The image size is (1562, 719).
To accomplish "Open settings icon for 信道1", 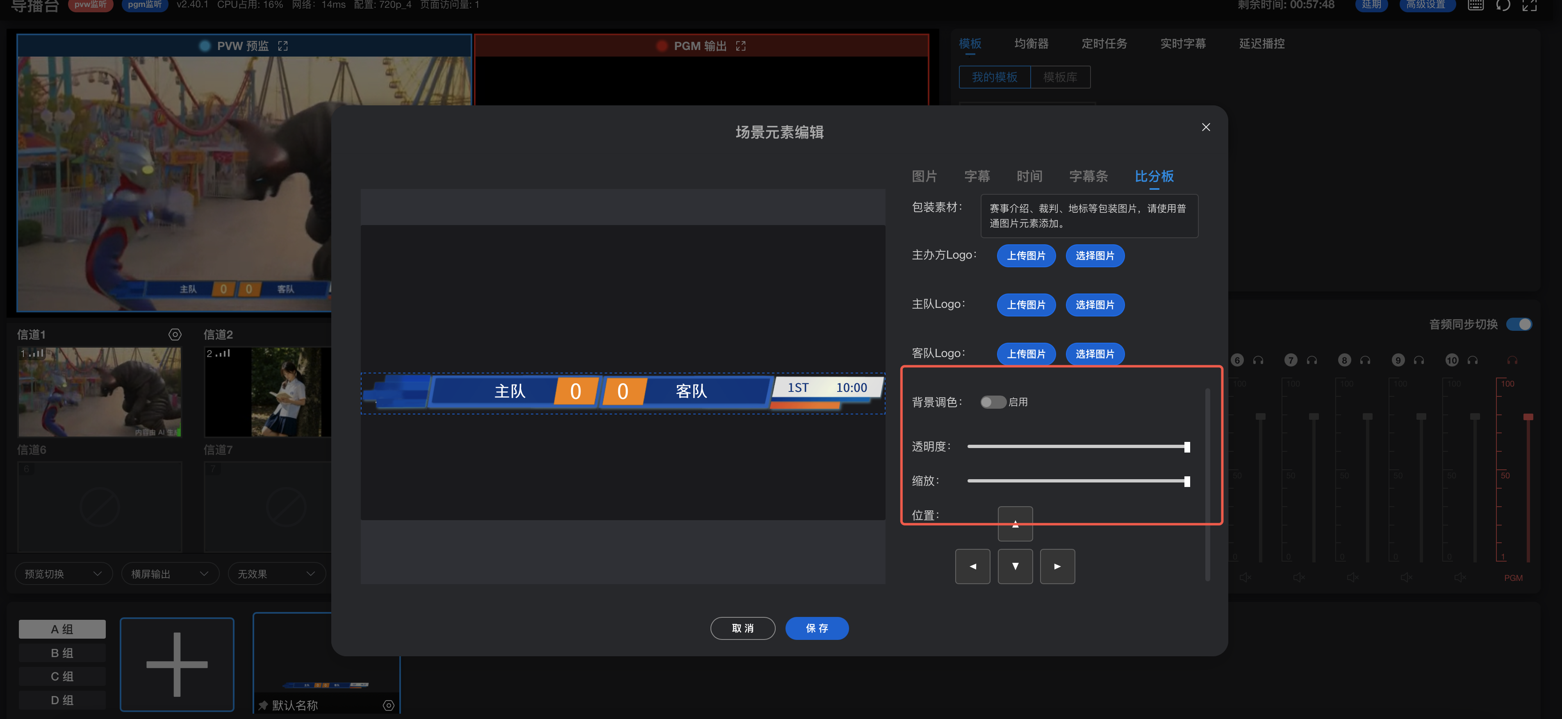I will [175, 334].
